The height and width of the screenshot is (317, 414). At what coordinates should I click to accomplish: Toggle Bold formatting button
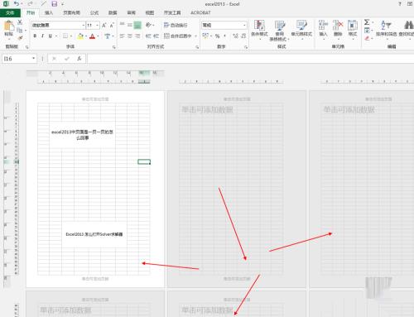[35, 36]
